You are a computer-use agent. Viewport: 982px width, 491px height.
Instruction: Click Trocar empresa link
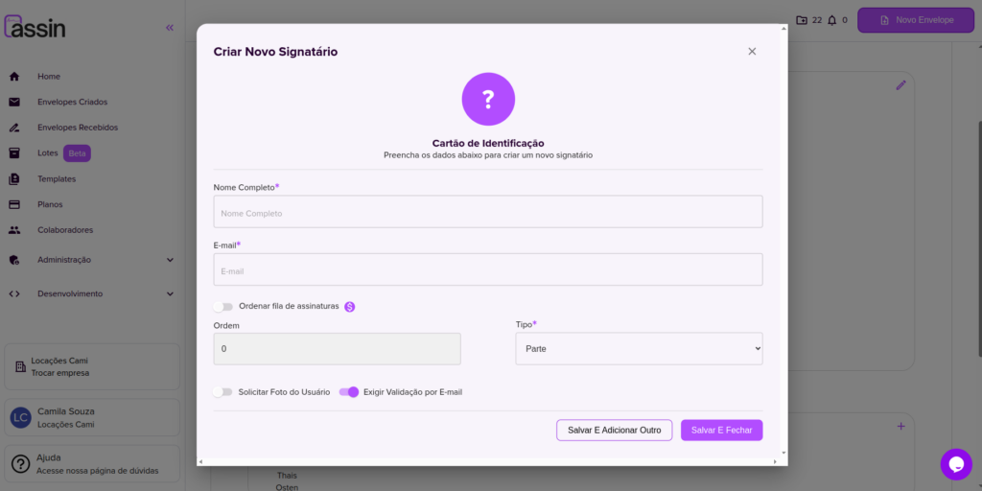pos(60,373)
